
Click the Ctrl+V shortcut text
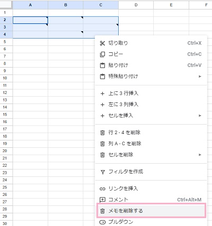click(x=195, y=65)
